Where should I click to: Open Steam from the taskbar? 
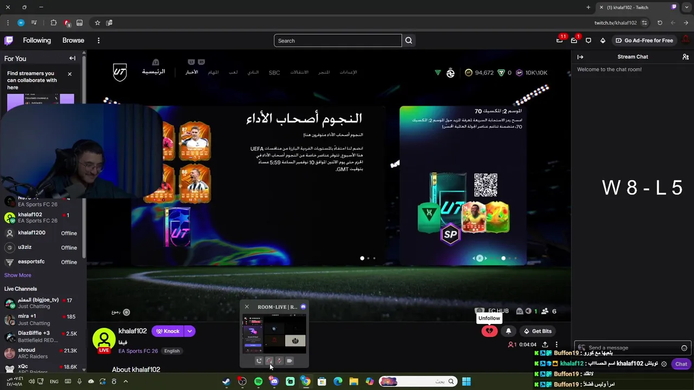click(226, 381)
